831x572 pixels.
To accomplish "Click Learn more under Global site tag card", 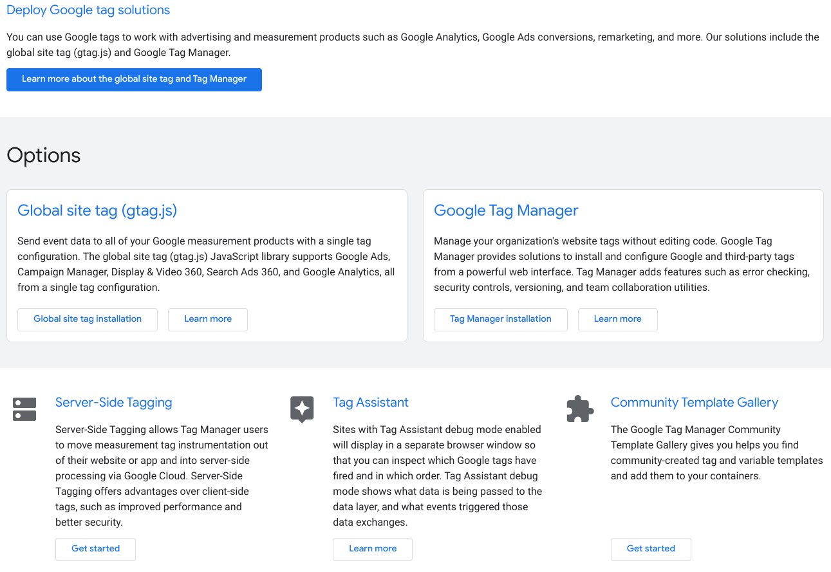I will (x=207, y=319).
